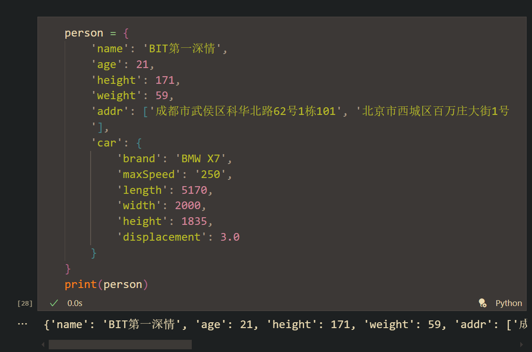Click the left scroll arrow below the output
The height and width of the screenshot is (352, 532).
[x=42, y=344]
